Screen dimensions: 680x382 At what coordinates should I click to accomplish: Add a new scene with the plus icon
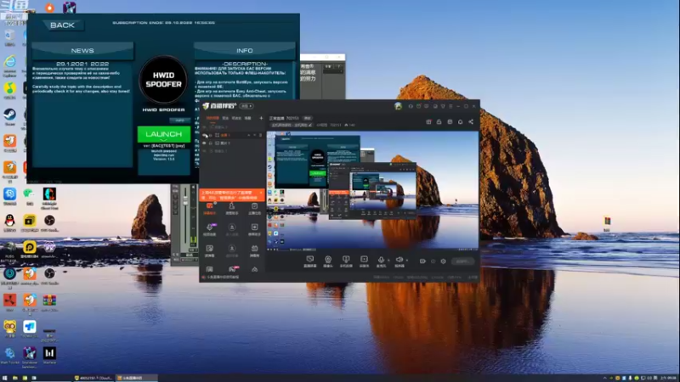click(261, 118)
